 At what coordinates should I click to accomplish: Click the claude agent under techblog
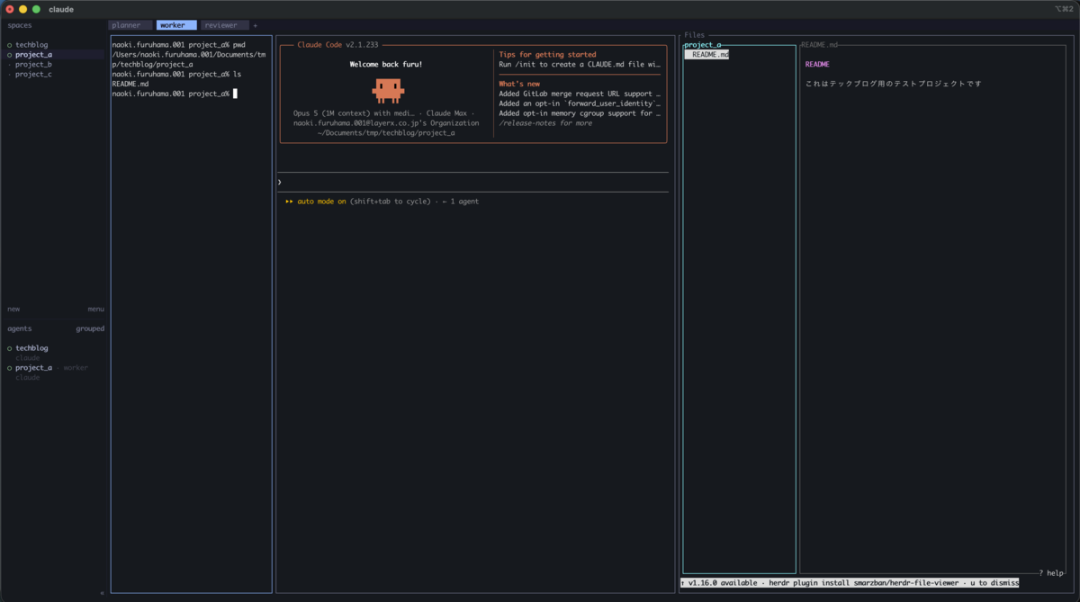tap(28, 358)
